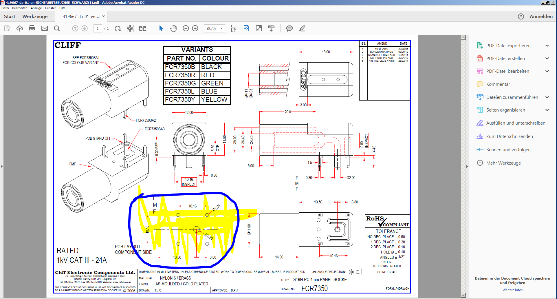557x299 pixels.
Task: Click the cloud upload icon
Action: coord(20,28)
